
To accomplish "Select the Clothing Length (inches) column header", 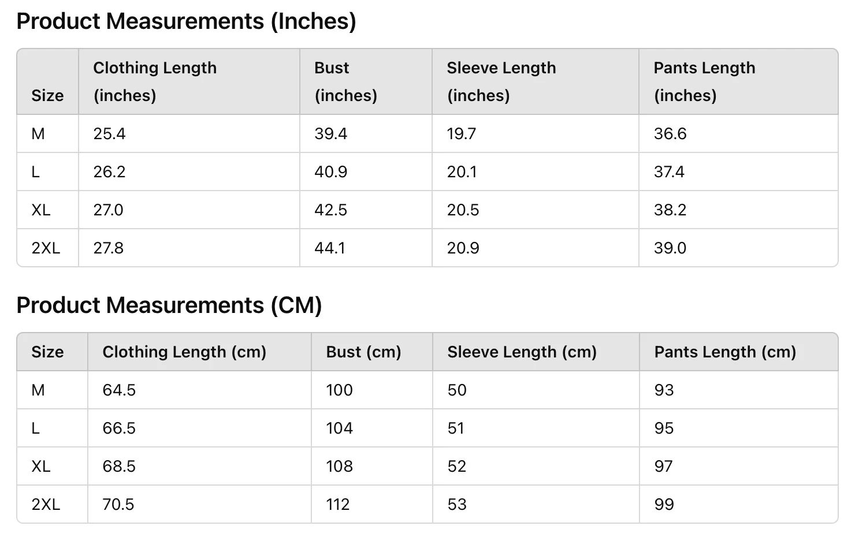I will coord(155,81).
